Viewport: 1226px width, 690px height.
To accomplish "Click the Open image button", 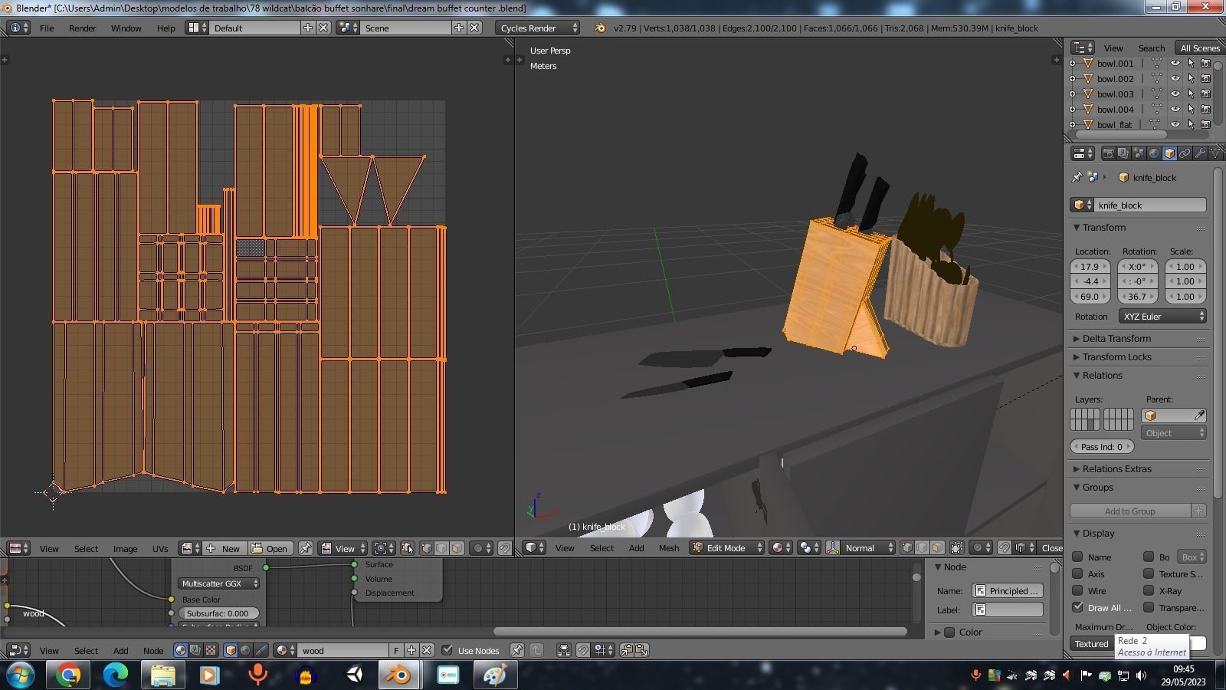I will [270, 548].
